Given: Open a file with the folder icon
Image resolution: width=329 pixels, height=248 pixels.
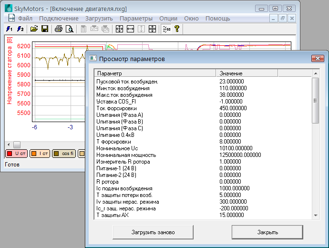Looking at the screenshot, I should click(x=34, y=29).
